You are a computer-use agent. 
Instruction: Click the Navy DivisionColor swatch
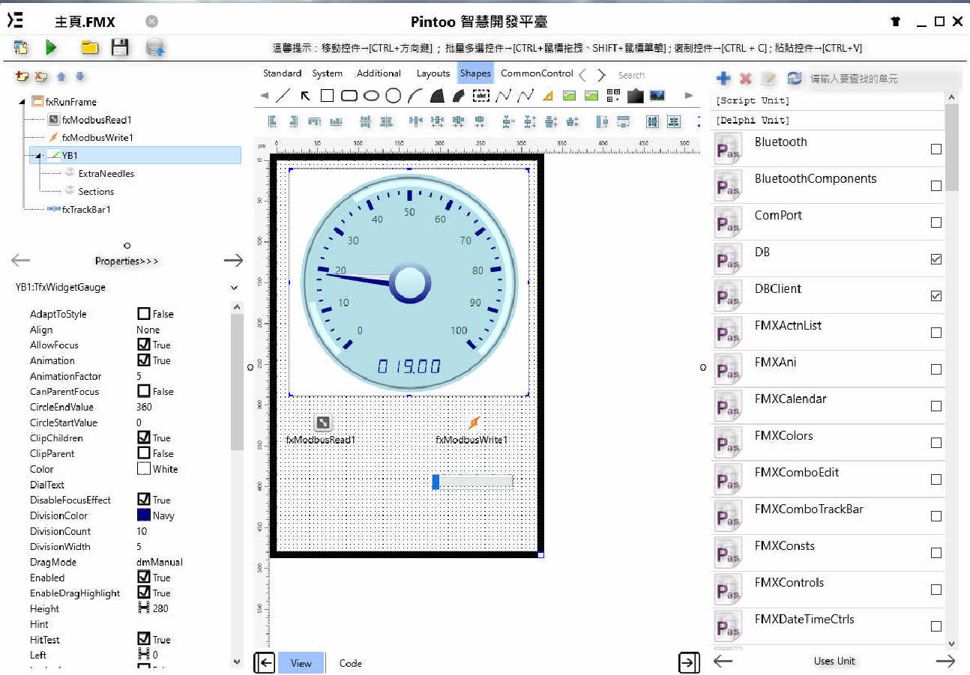[x=144, y=515]
